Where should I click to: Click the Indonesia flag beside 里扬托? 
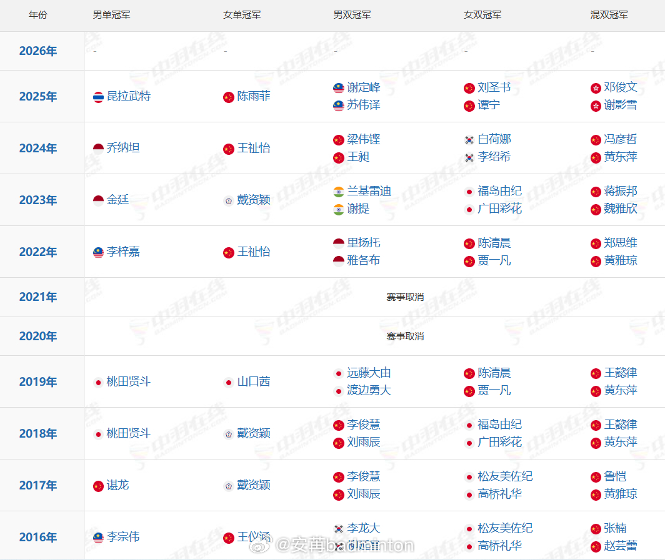(x=339, y=243)
